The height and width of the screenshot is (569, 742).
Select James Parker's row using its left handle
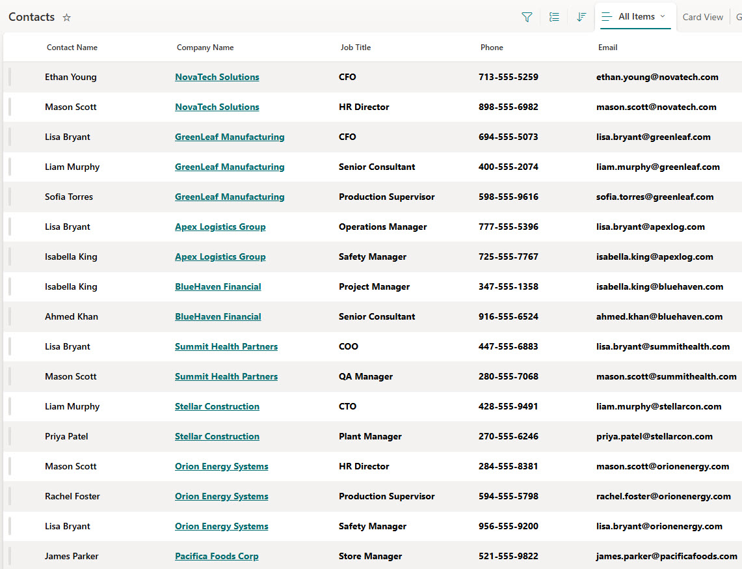tap(10, 556)
